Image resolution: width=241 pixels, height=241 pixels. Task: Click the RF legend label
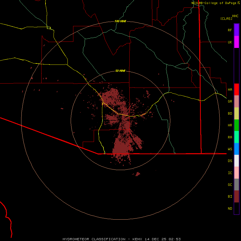click(230, 30)
